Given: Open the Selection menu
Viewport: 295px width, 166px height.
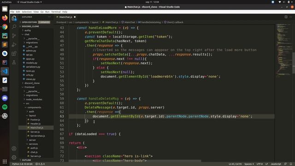Looking at the screenshot, I should coord(27,12).
